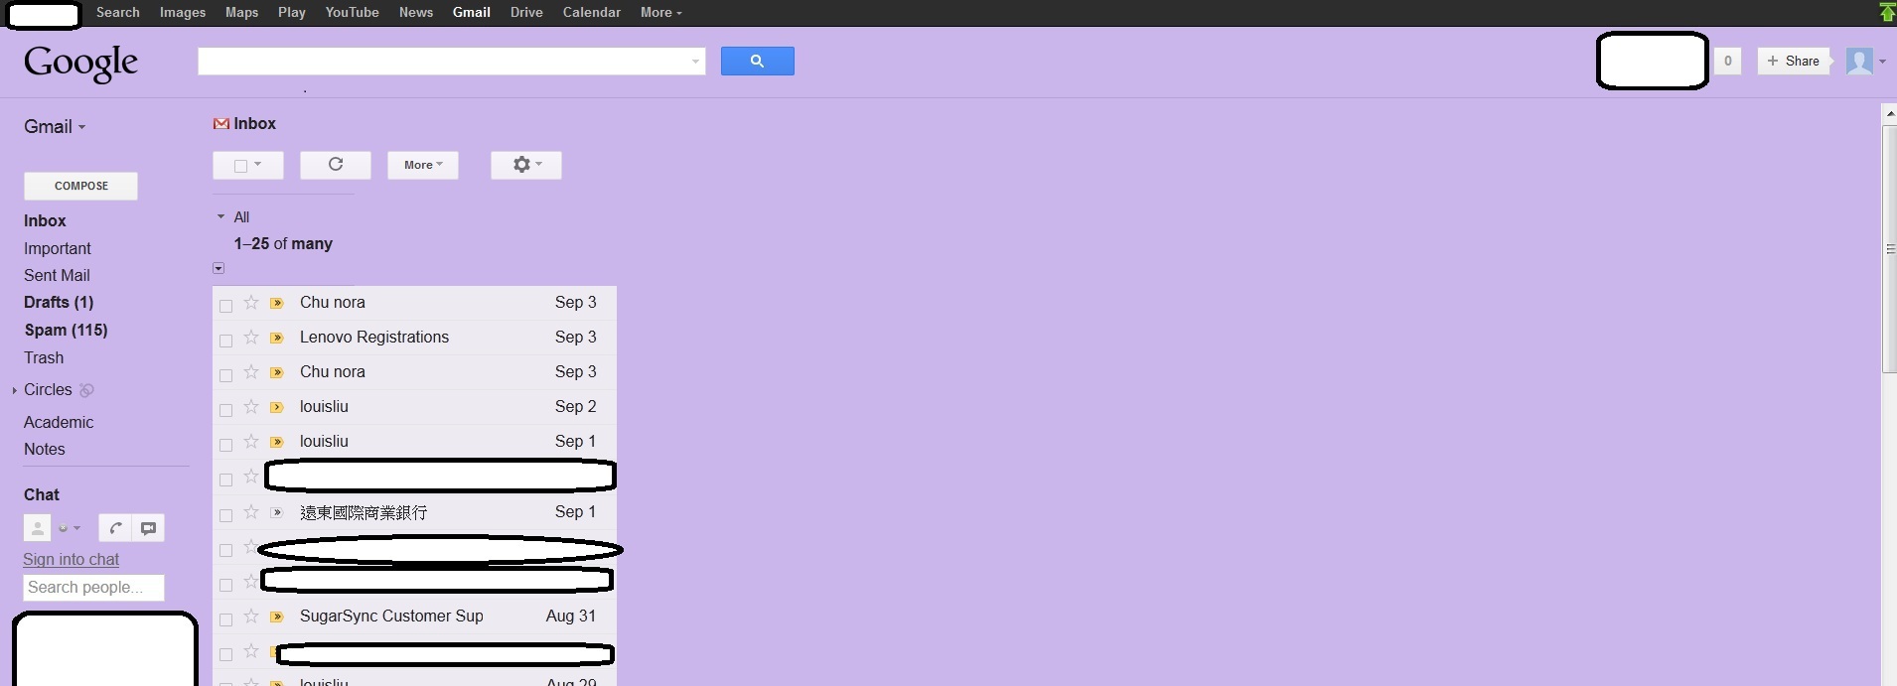Toggle importance marker on louisliu Sep 1 email
1897x686 pixels.
click(x=277, y=442)
